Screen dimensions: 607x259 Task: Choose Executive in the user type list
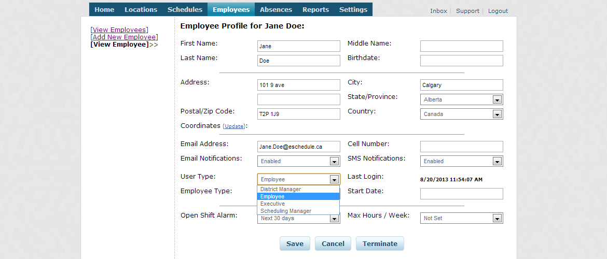coord(273,204)
